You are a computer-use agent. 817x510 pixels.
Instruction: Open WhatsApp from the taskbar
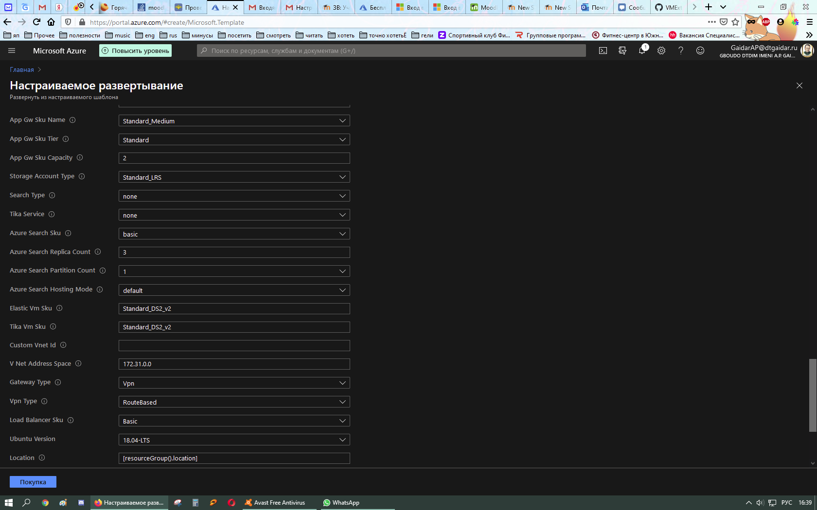[340, 503]
